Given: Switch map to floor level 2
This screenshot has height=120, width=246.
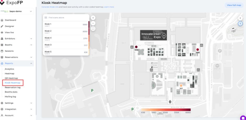Looking at the screenshot, I should click(240, 18).
